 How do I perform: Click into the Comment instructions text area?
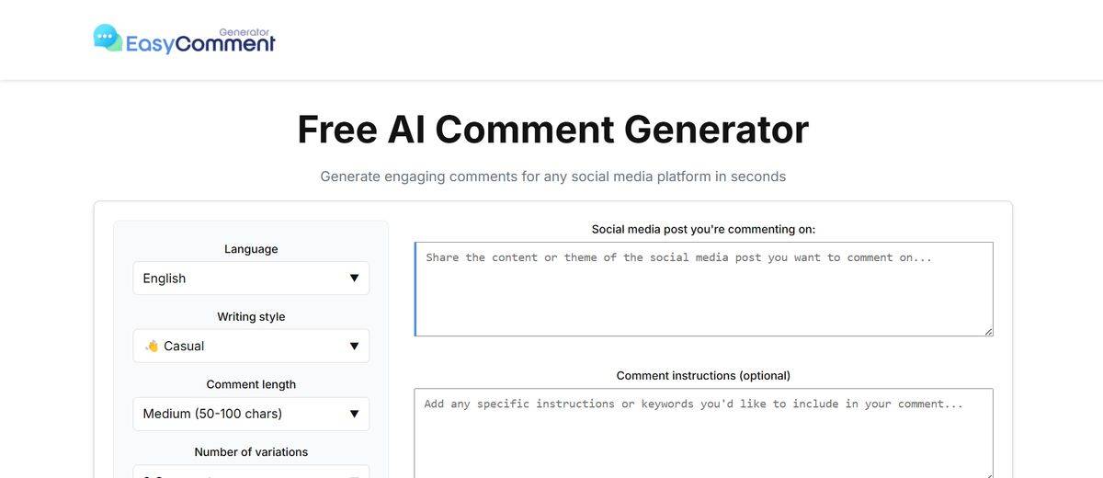(703, 434)
